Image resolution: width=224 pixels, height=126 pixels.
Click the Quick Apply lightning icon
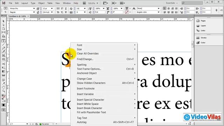[x=216, y=10]
